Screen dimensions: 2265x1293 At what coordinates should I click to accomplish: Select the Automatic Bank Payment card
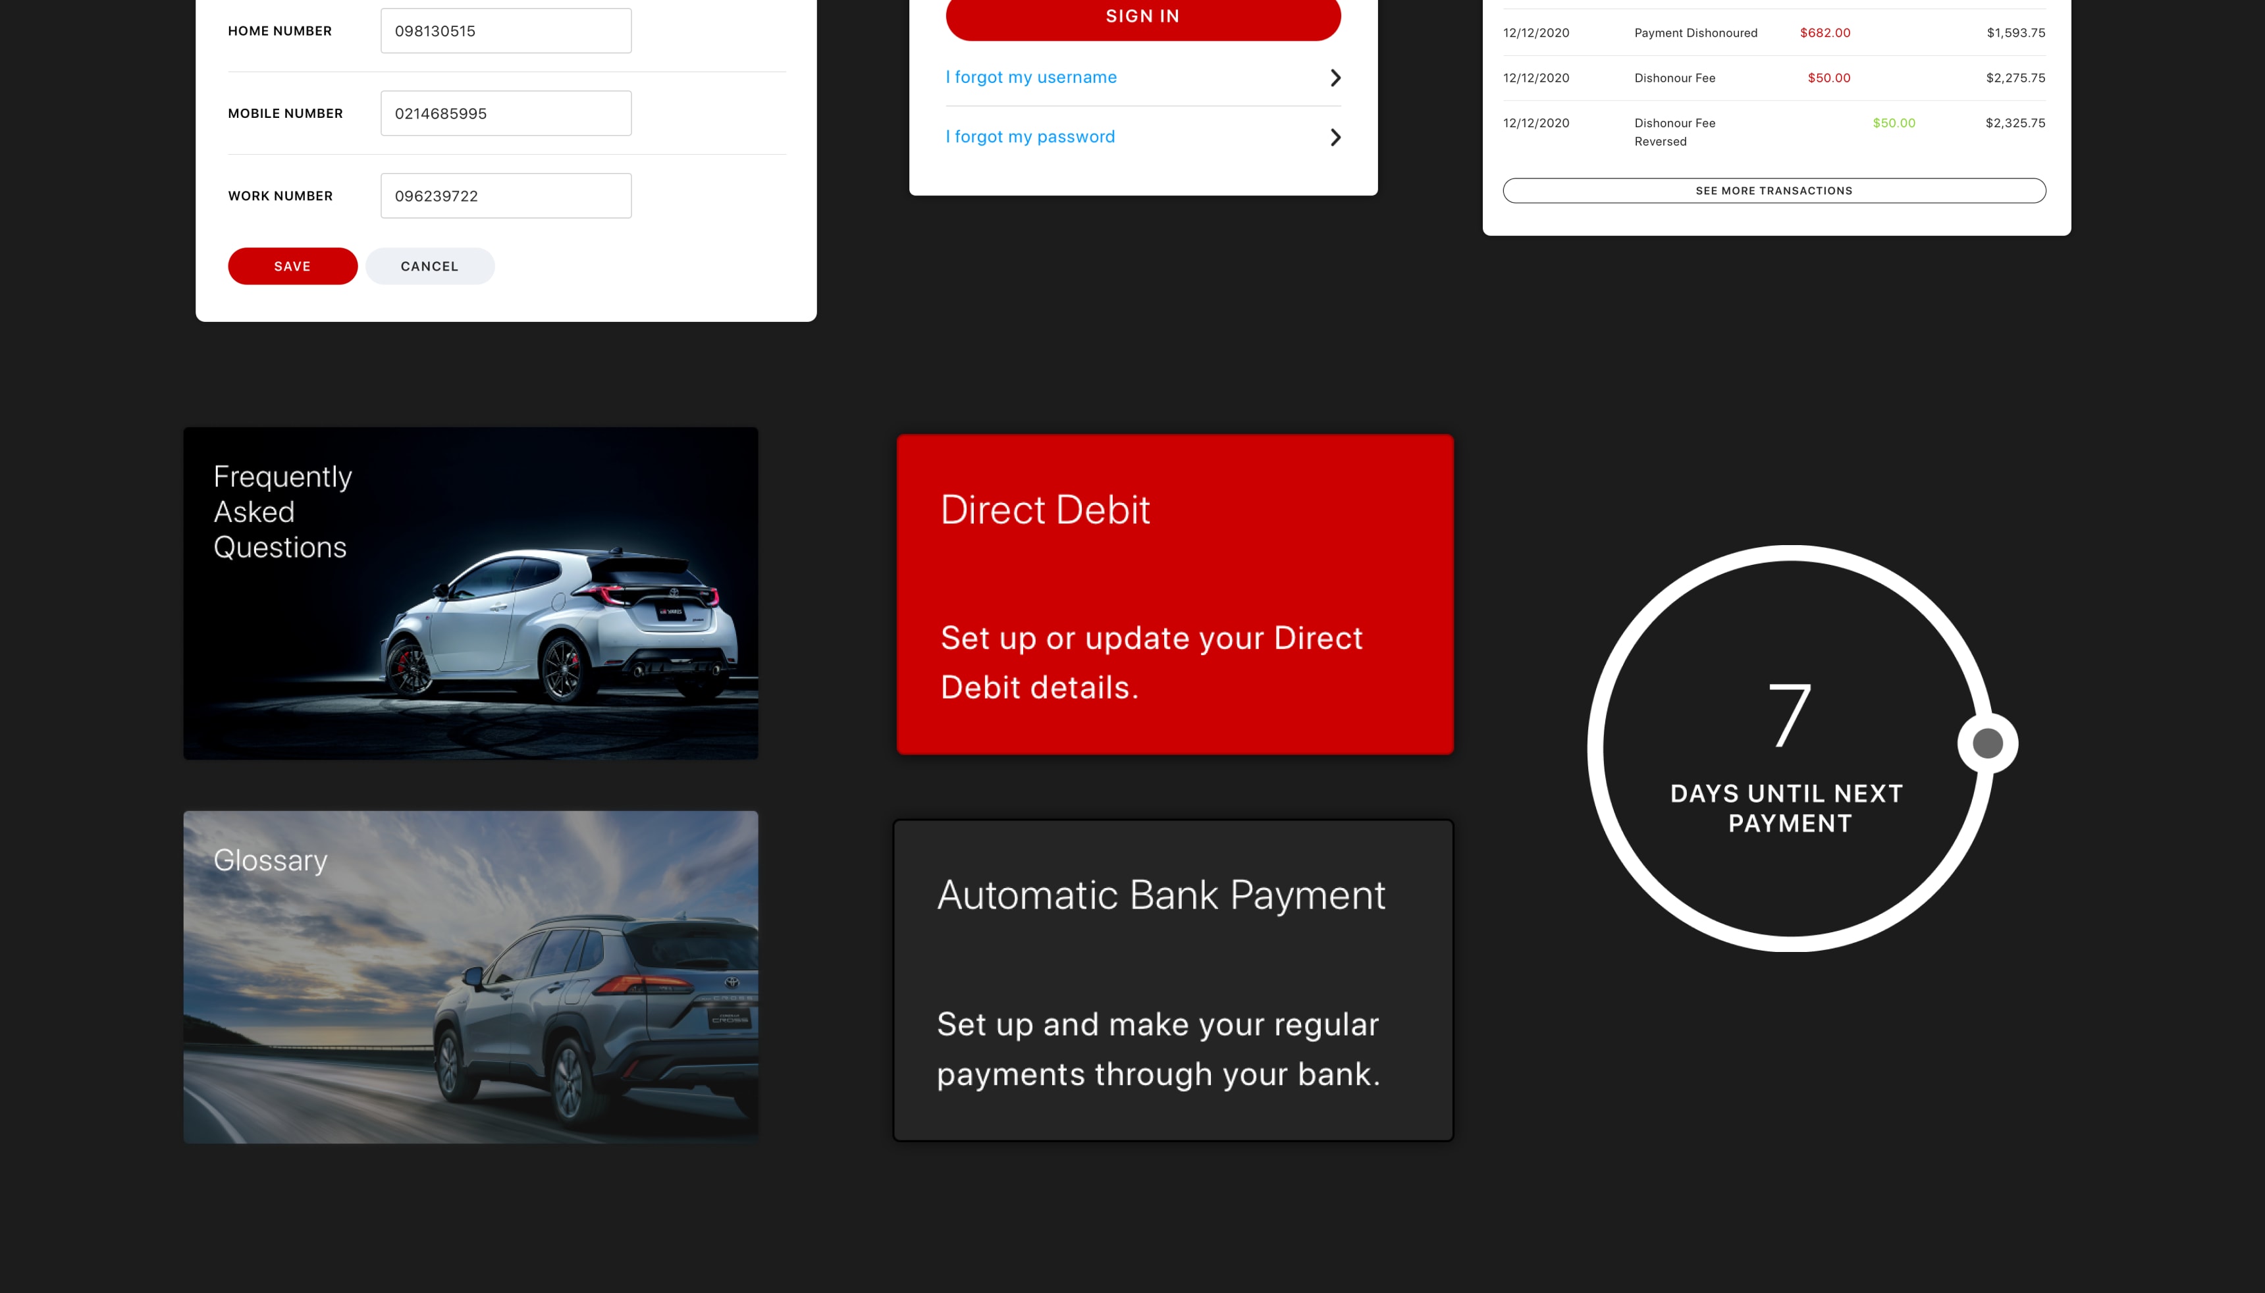[1172, 980]
